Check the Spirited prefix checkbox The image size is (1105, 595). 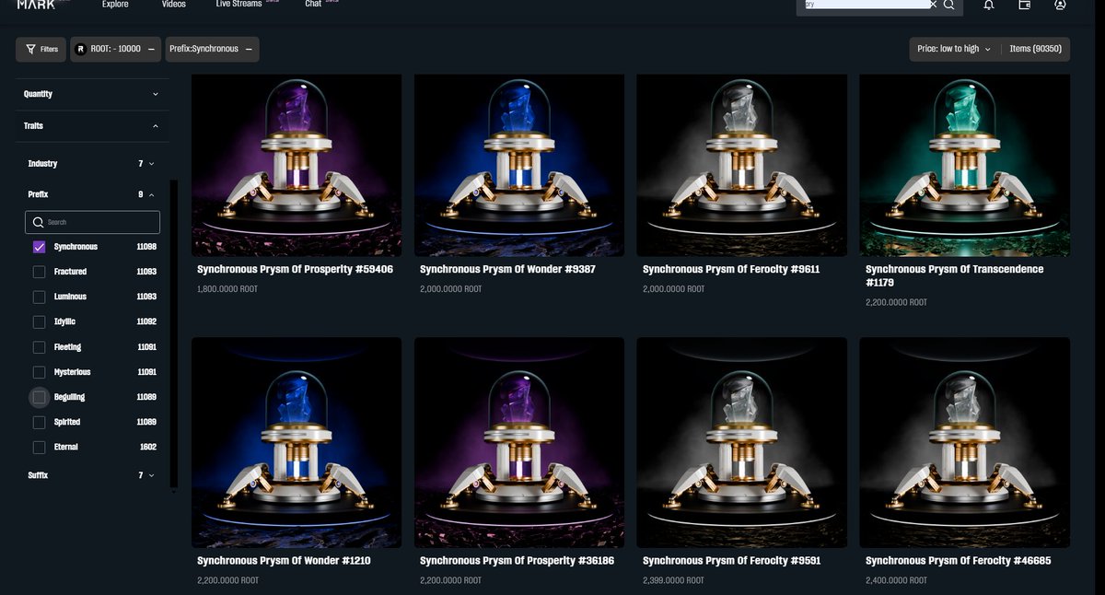(39, 422)
